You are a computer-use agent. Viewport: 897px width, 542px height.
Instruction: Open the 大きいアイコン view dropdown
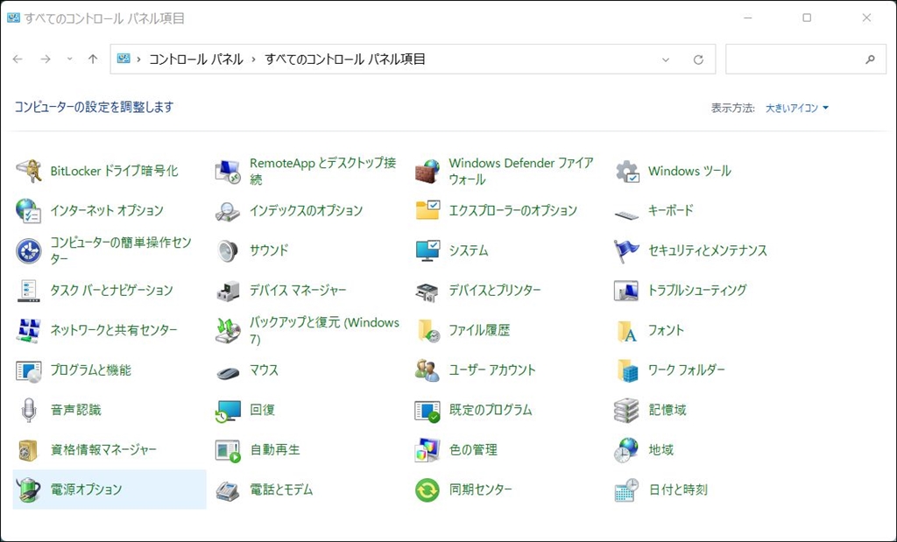tap(797, 108)
